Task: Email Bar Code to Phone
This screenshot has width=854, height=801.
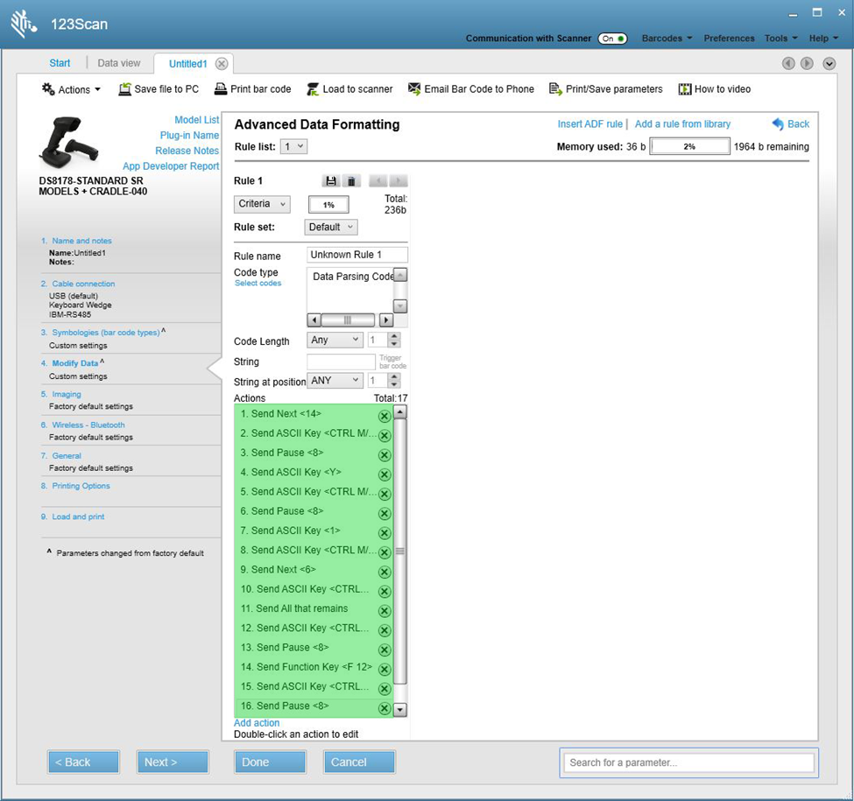Action: coord(470,88)
